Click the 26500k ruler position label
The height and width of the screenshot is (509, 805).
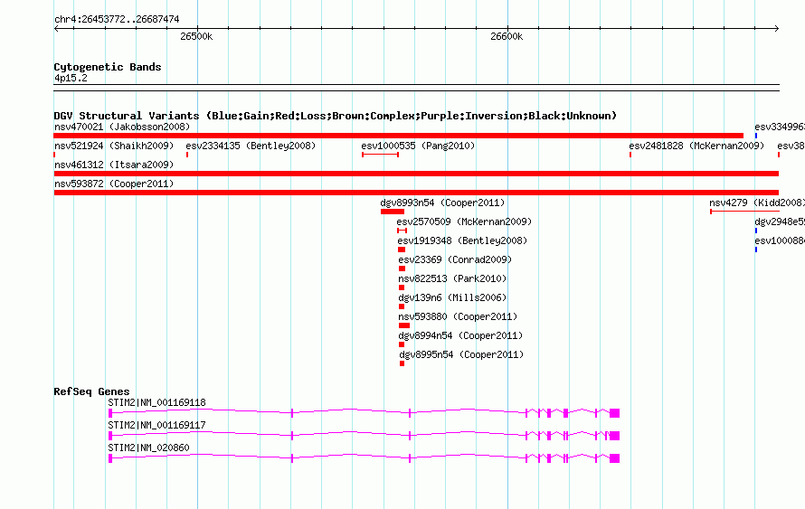tap(196, 36)
